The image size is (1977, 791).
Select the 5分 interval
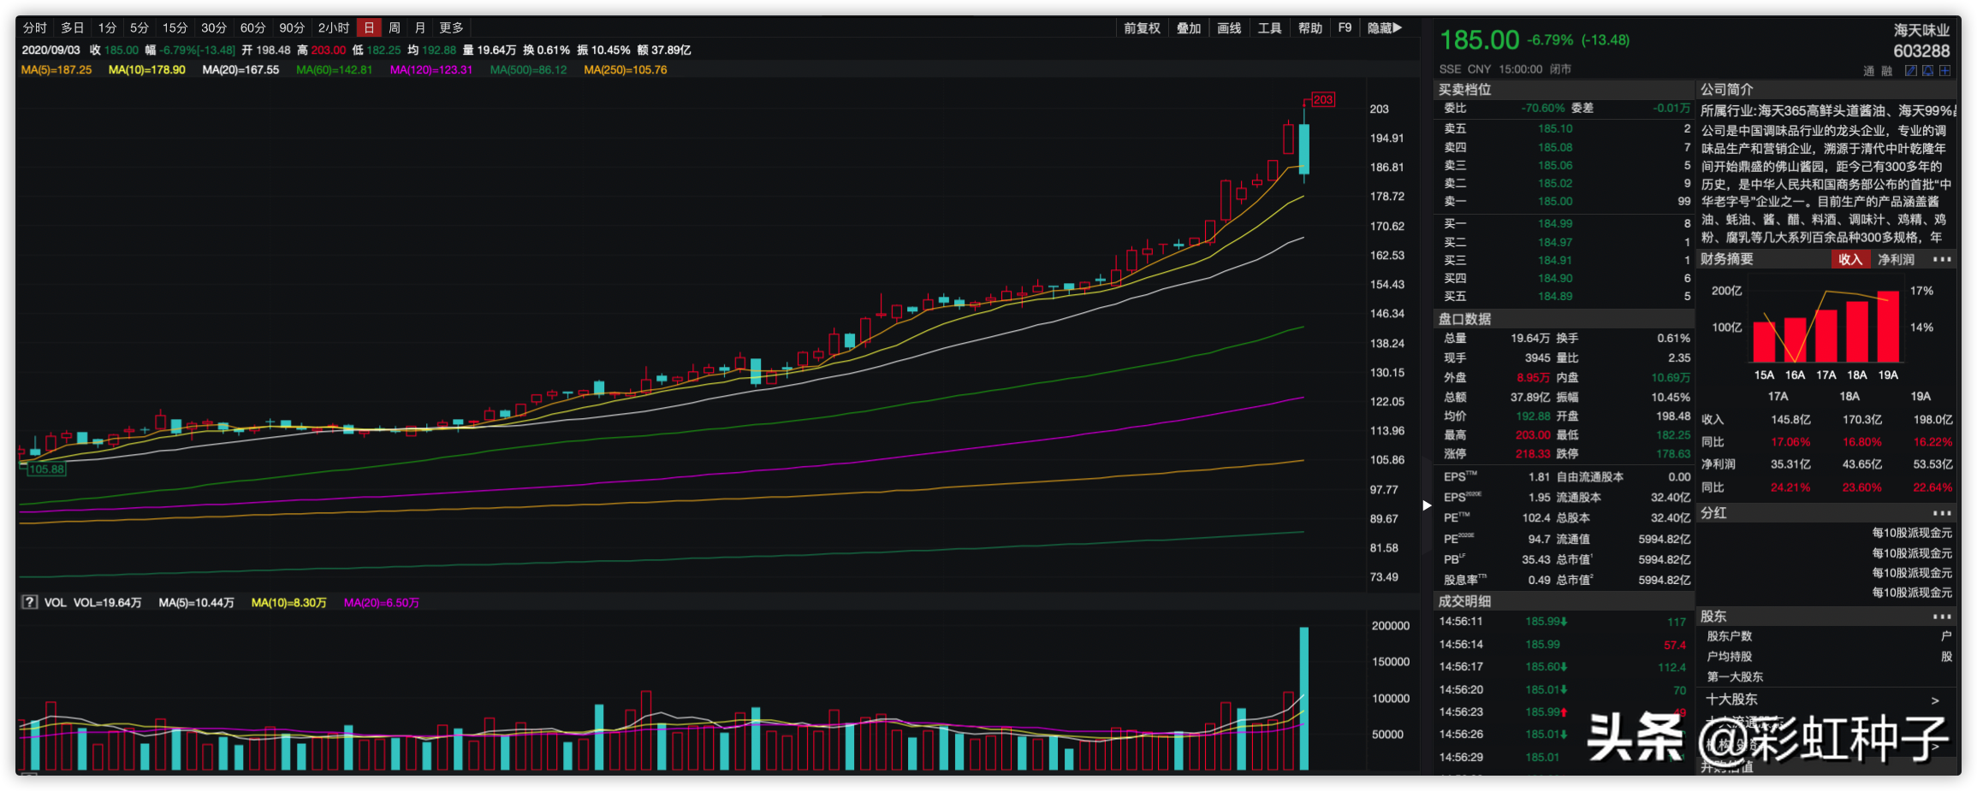[140, 28]
